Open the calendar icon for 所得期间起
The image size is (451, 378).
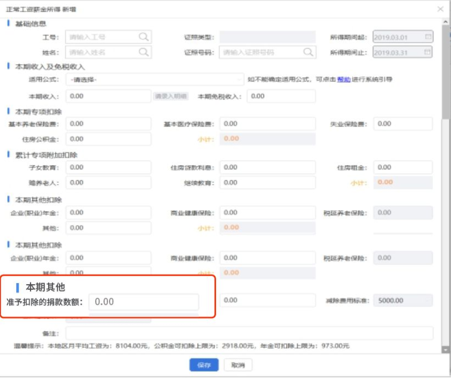pos(428,37)
